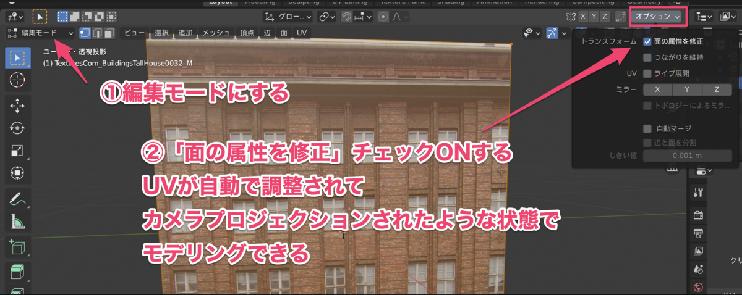Open the 編集モード mode dropdown
The width and height of the screenshot is (742, 295).
click(x=40, y=33)
